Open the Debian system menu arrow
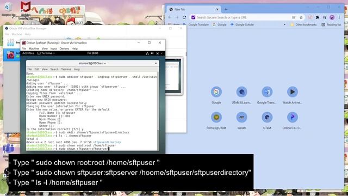The height and width of the screenshot is (196, 348). click(x=161, y=53)
